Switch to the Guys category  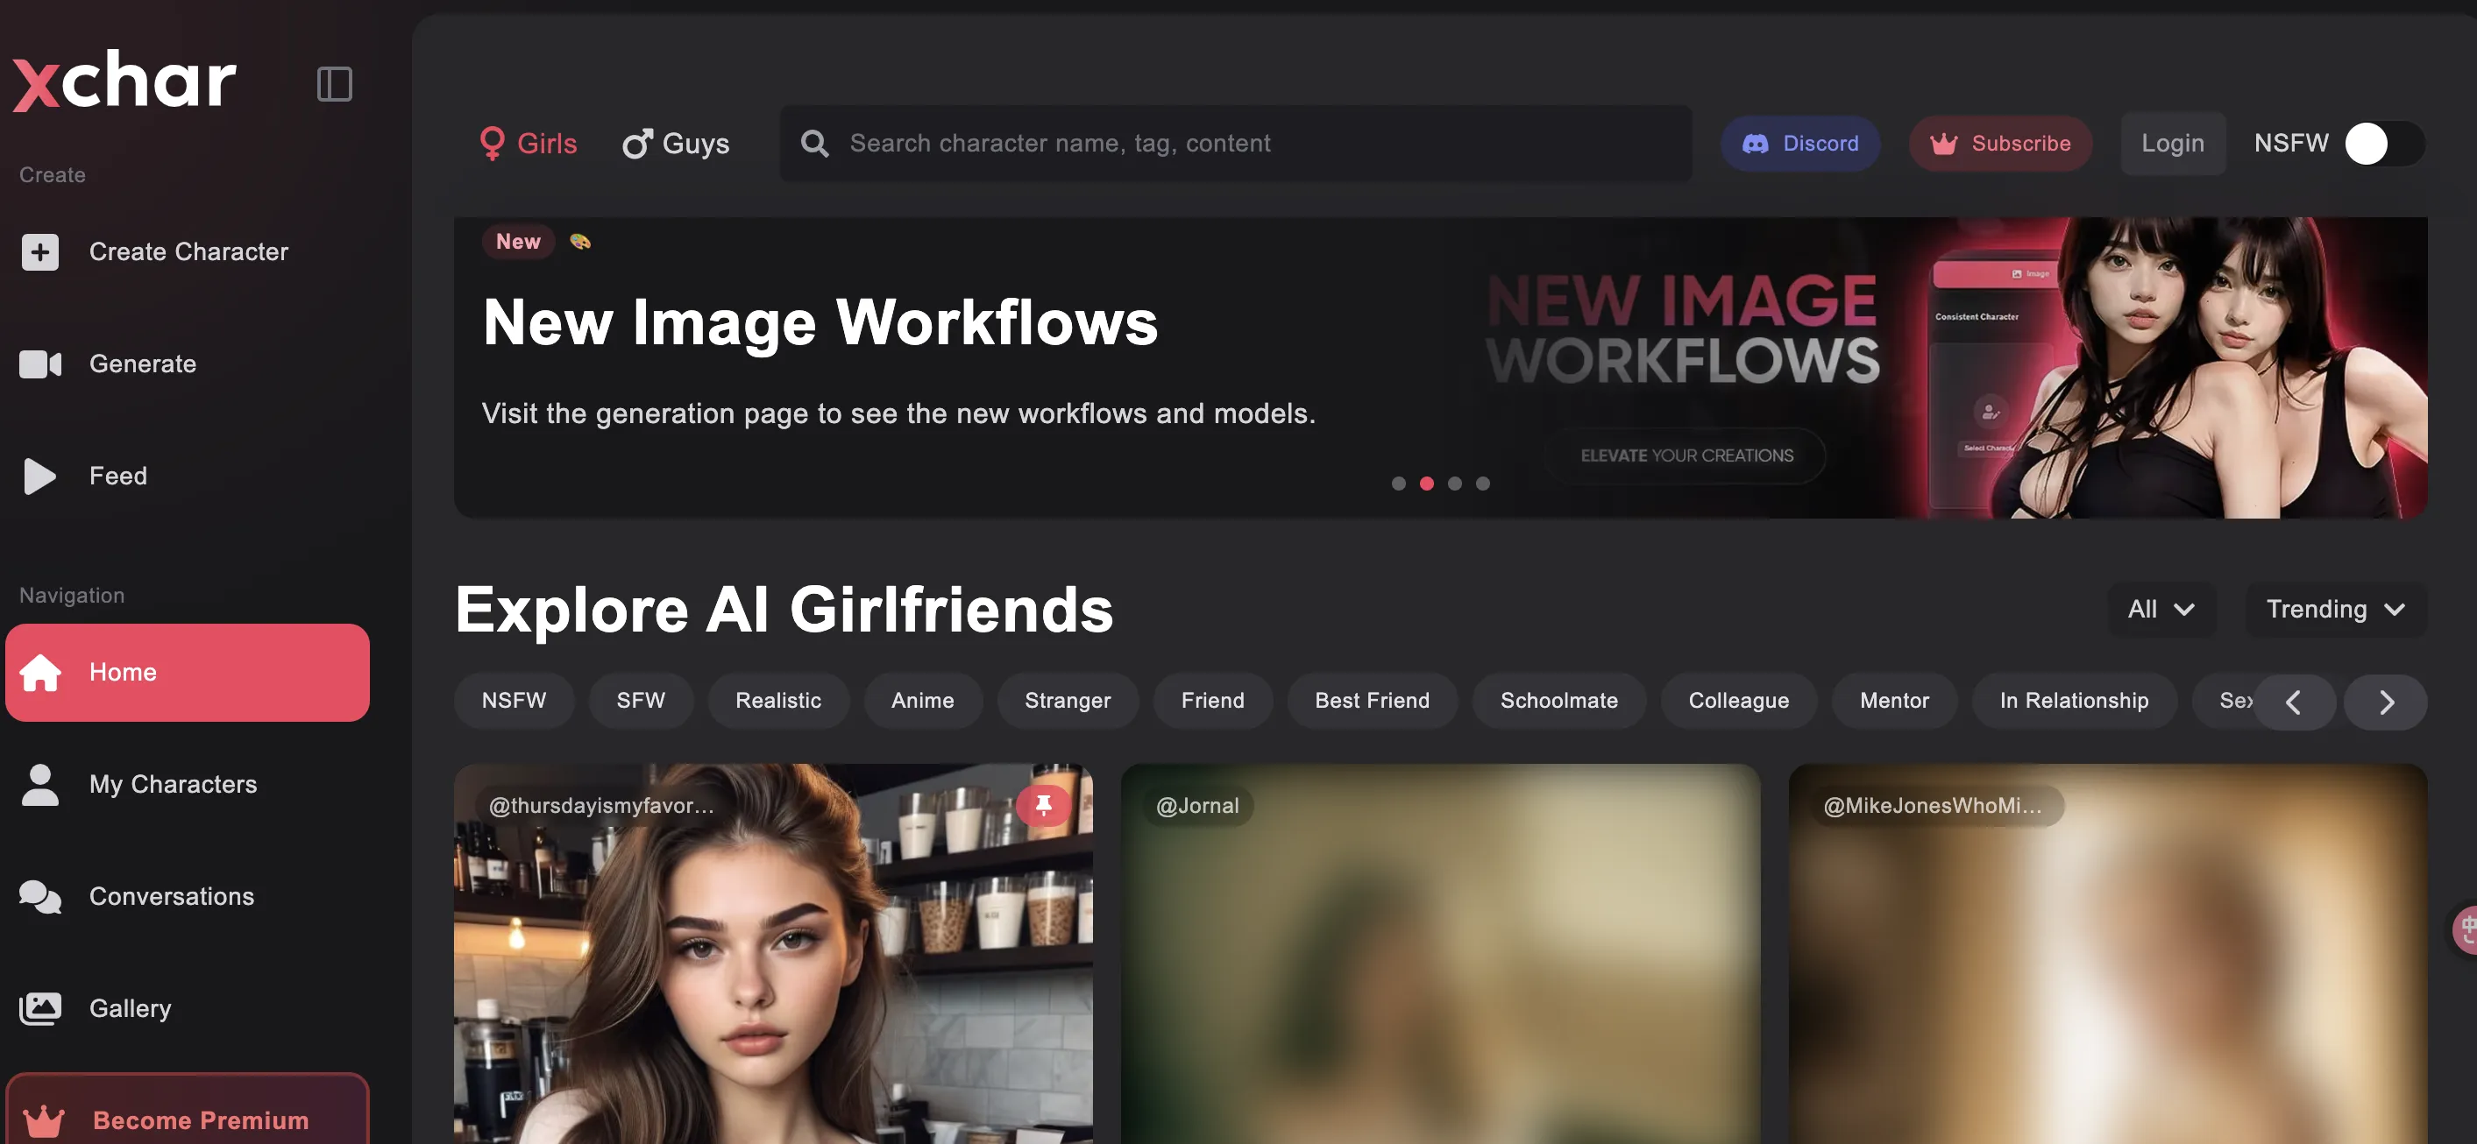point(676,142)
